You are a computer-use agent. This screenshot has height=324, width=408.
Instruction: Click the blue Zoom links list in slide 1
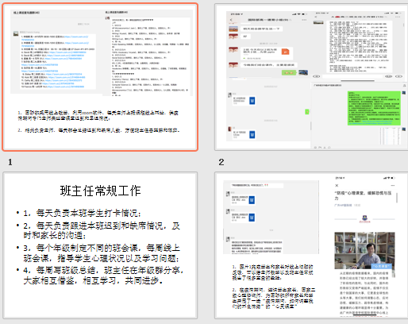tap(58, 61)
